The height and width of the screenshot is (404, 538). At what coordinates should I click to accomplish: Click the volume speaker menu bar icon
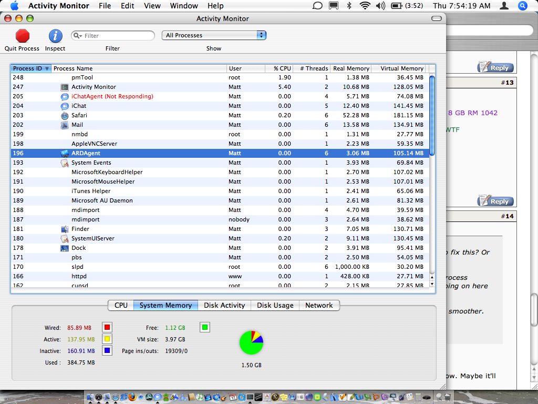point(380,5)
